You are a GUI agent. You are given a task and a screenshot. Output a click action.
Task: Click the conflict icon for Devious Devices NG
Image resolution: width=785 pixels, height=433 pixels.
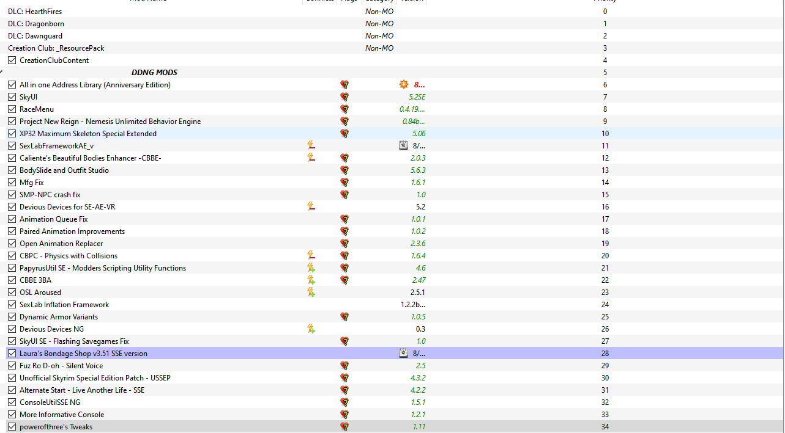311,329
